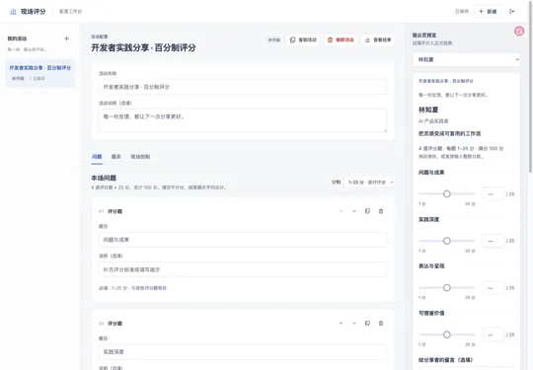Switch to the 嘉宾 tab
533x370 pixels.
point(116,157)
